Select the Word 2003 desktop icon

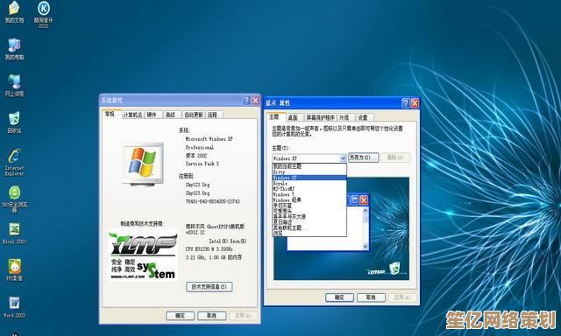pyautogui.click(x=14, y=307)
